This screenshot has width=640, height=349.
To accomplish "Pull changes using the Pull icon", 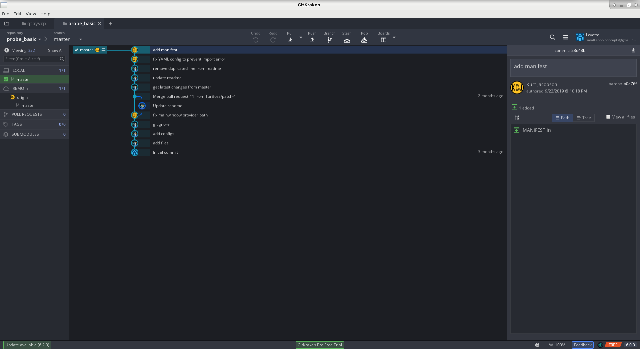I will (290, 40).
